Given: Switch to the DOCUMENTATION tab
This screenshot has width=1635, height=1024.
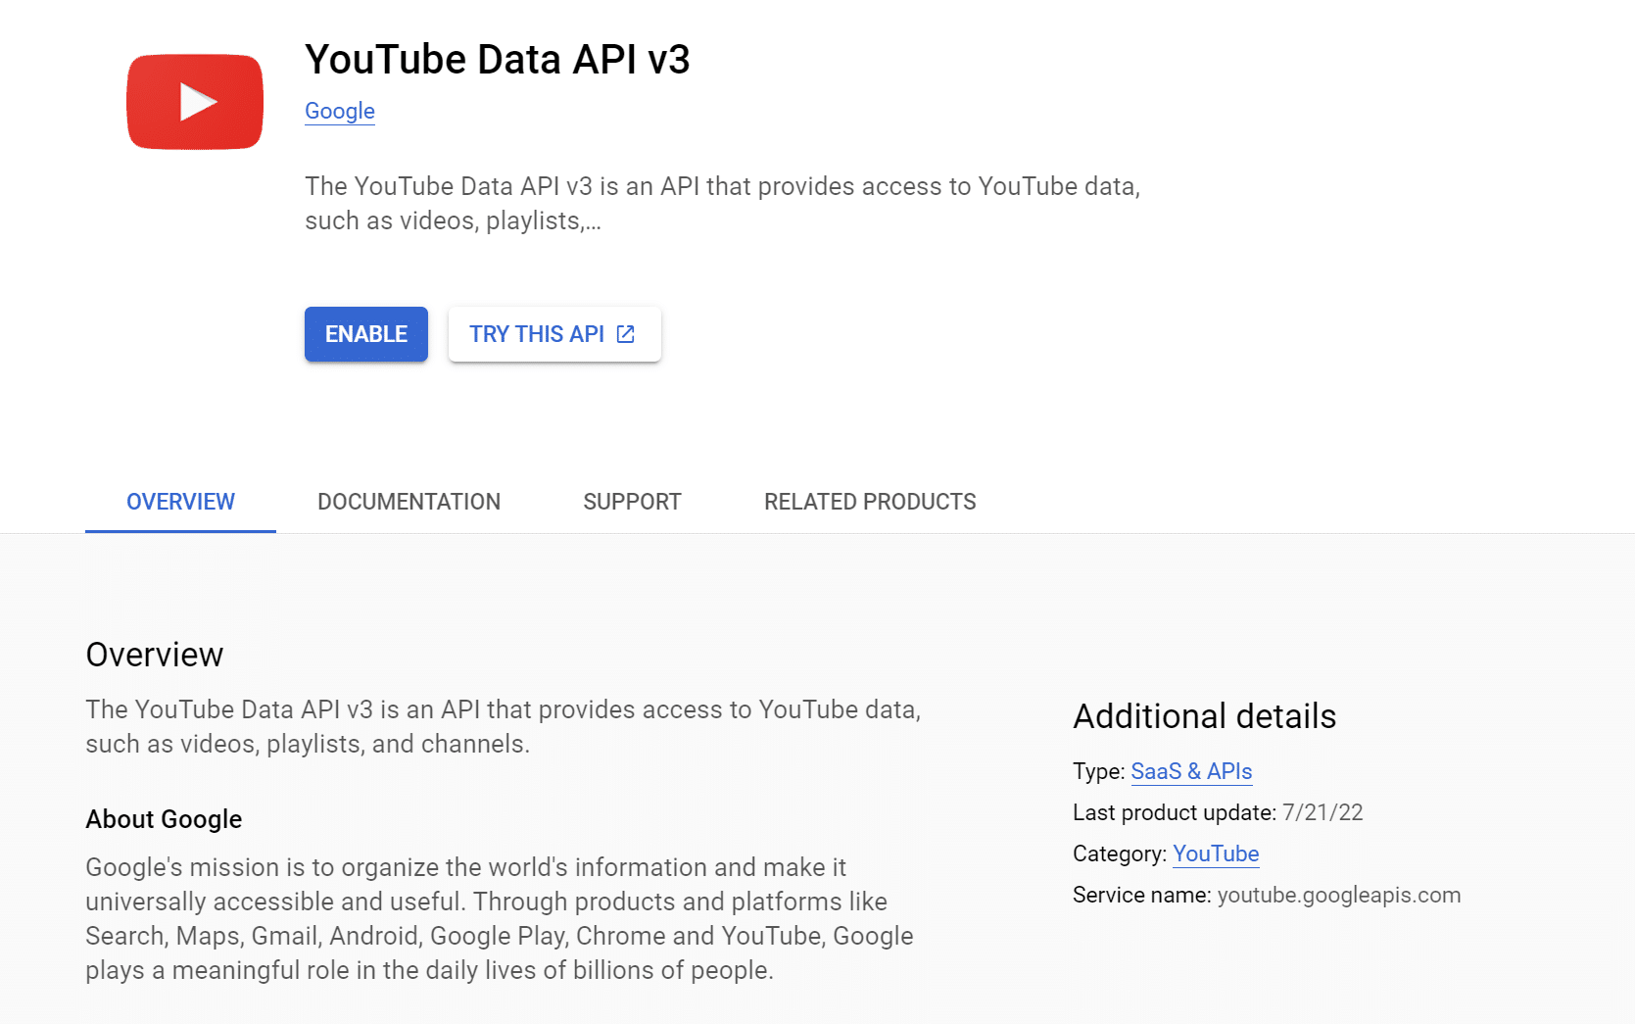Looking at the screenshot, I should pos(409,501).
